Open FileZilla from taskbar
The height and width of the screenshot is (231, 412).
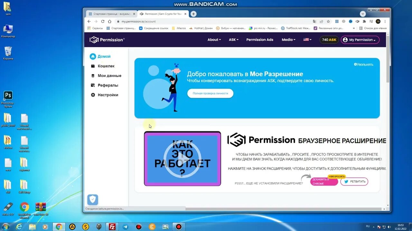pyautogui.click(x=112, y=227)
